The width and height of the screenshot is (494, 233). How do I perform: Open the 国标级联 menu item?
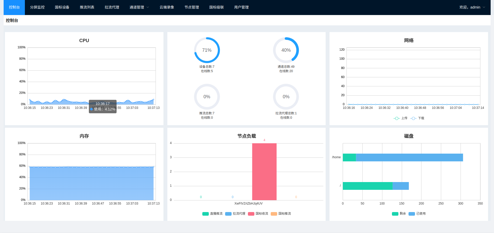click(217, 7)
